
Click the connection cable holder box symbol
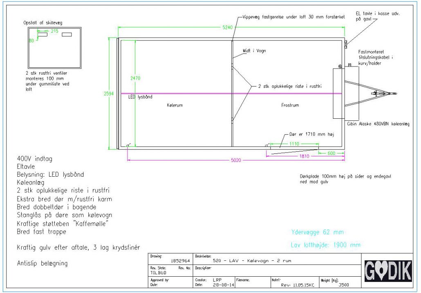[349, 65]
